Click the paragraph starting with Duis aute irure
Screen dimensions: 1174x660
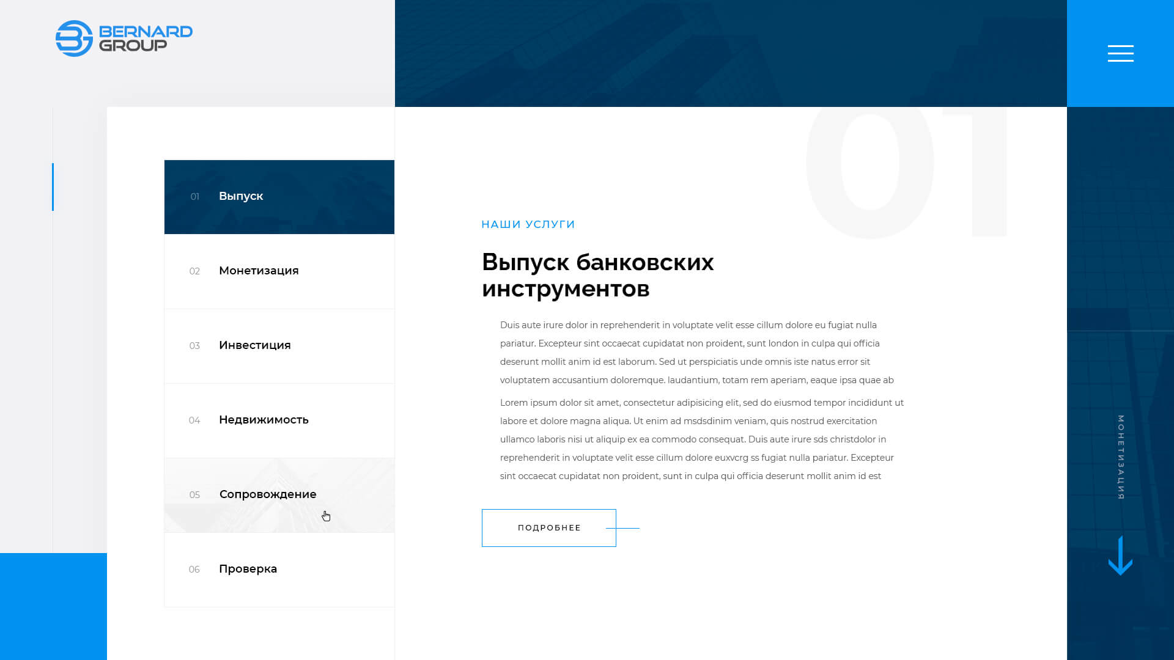coord(697,353)
